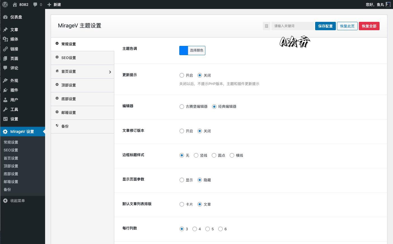Set 每行列数 to 6
Screen dimensions: 393x244
[x=220, y=229]
